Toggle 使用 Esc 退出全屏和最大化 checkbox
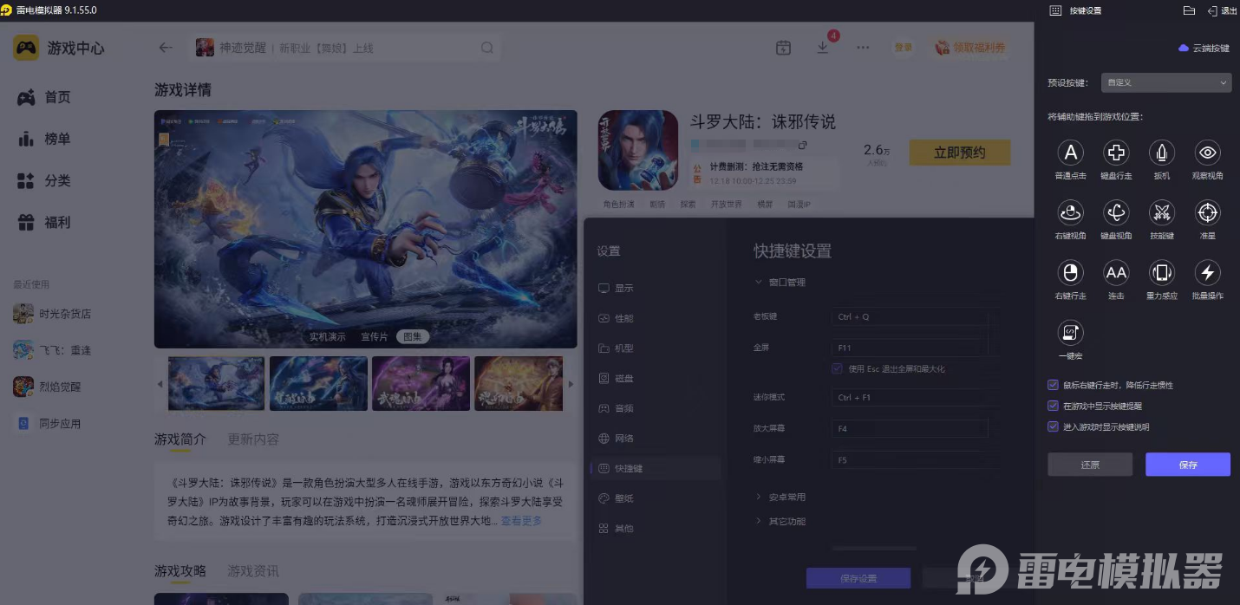 point(837,368)
